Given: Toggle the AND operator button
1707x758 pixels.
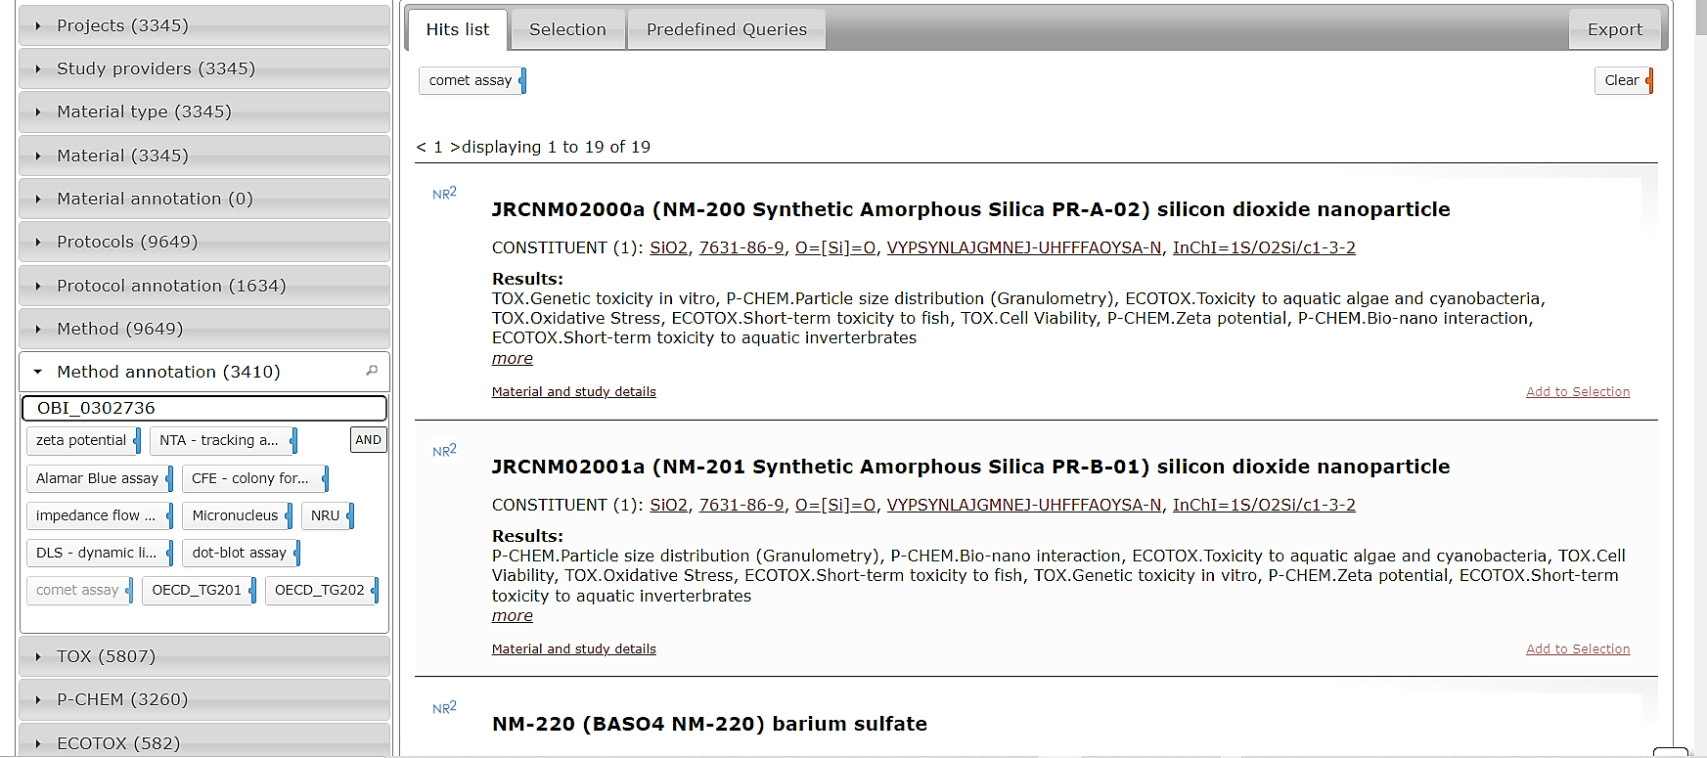Looking at the screenshot, I should [368, 440].
